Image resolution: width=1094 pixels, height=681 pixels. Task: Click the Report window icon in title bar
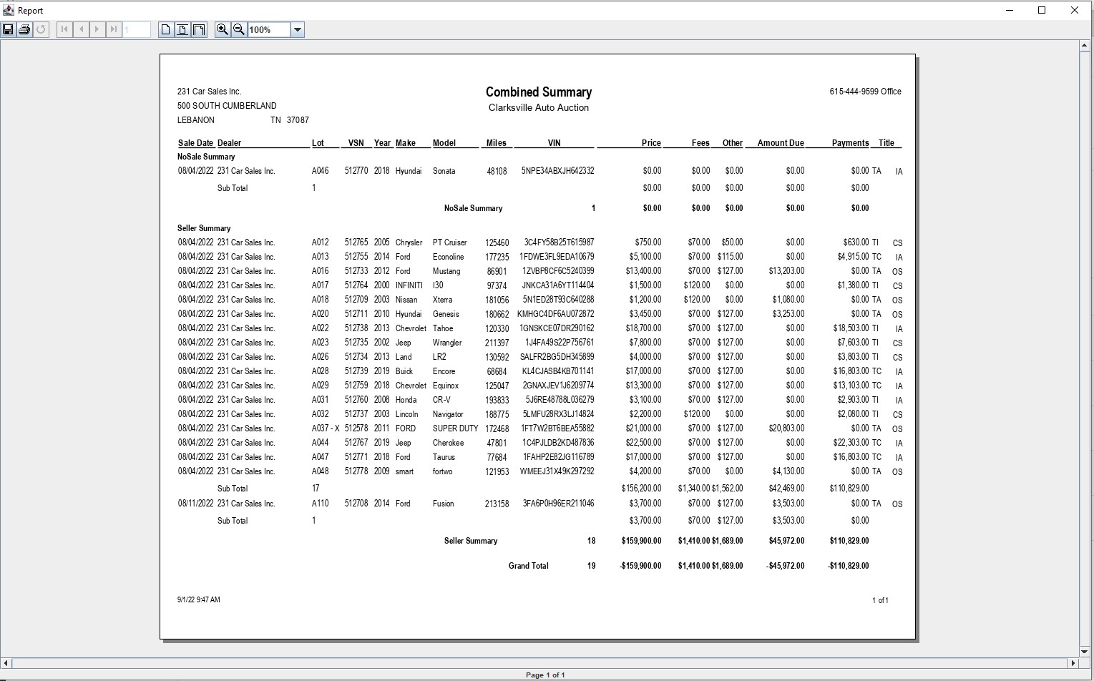click(x=9, y=10)
